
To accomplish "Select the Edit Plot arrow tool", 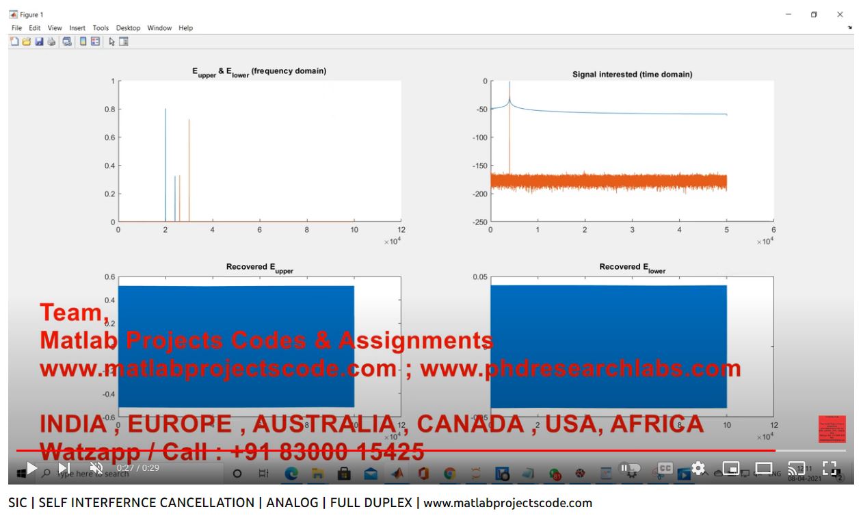I will click(x=112, y=42).
